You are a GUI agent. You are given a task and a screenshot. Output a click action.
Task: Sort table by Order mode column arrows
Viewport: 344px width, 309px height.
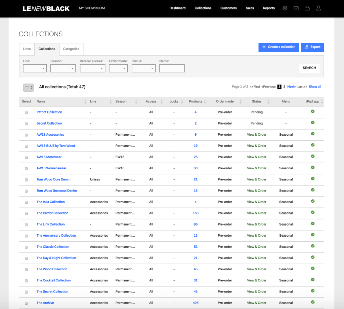[x=241, y=102]
